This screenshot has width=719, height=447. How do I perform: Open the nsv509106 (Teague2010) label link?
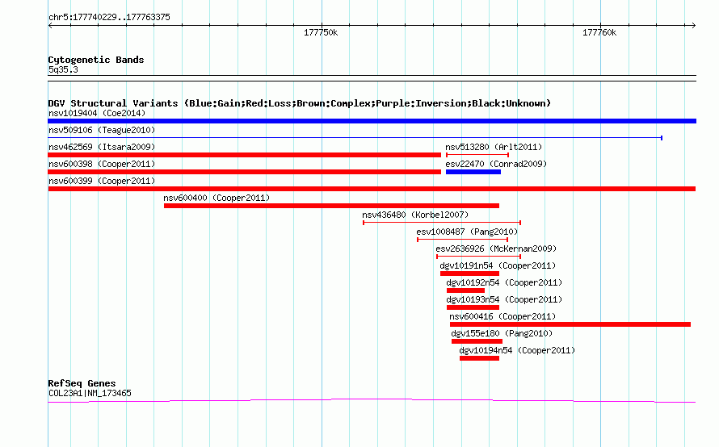pos(102,130)
